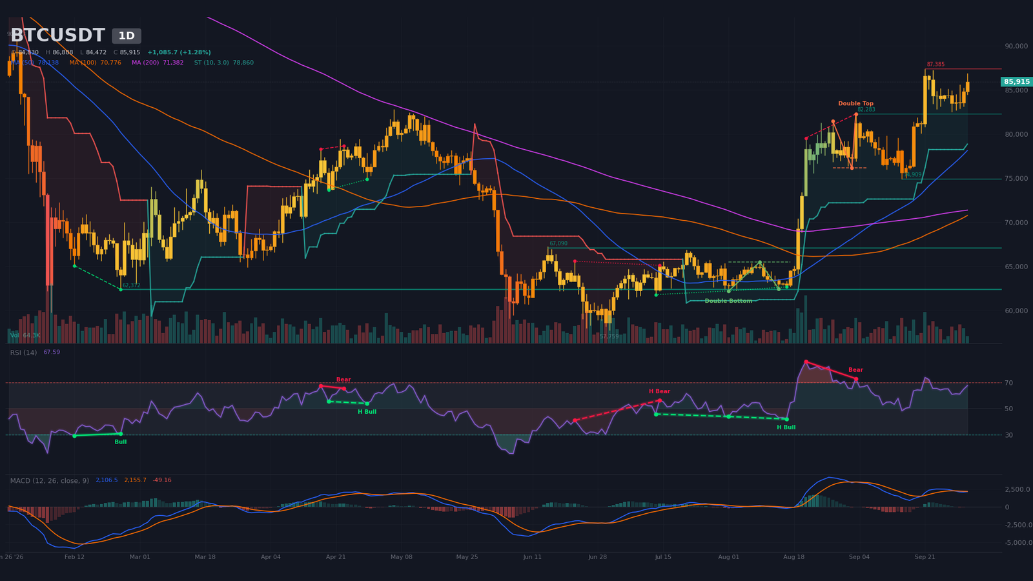Click the Double Top pattern label
This screenshot has width=1033, height=581.
click(x=855, y=103)
